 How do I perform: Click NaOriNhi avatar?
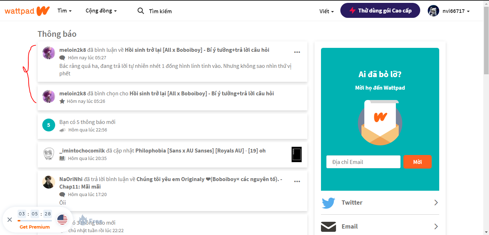click(49, 182)
